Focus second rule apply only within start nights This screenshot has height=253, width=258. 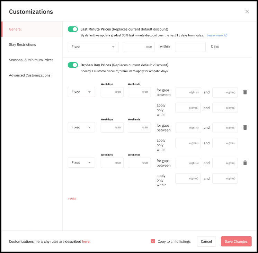click(188, 143)
